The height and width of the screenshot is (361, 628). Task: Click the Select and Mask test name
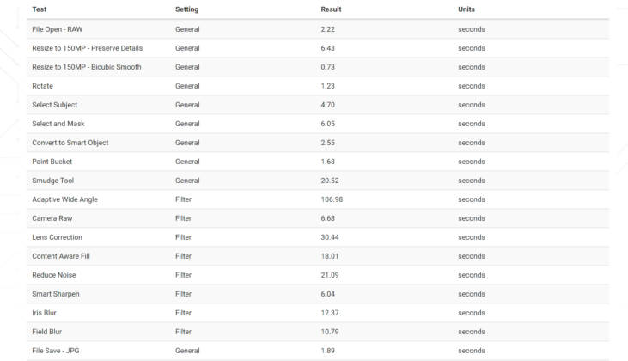pyautogui.click(x=58, y=124)
